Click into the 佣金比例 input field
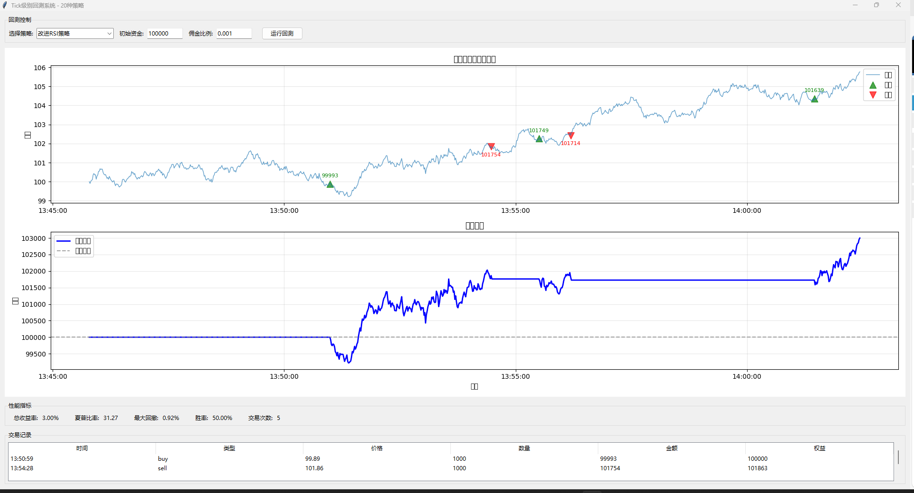The width and height of the screenshot is (914, 493). coord(234,34)
